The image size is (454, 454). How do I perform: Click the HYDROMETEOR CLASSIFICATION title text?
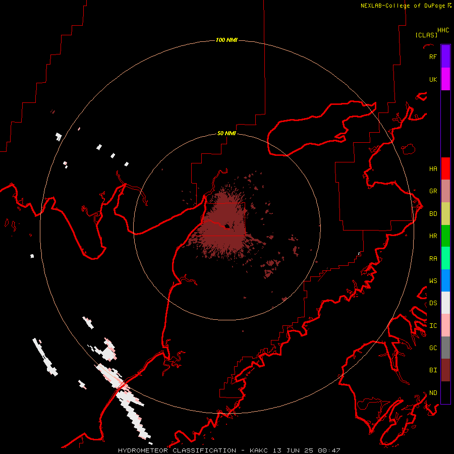[x=177, y=450]
